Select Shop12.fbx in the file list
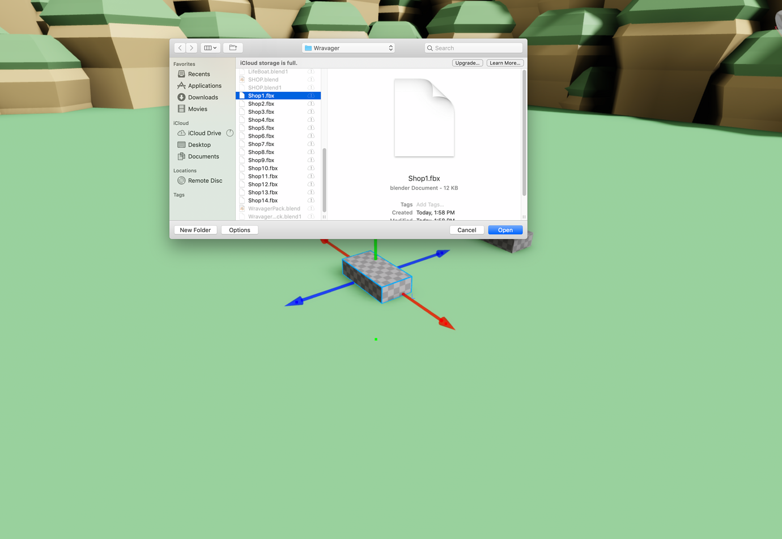 (278, 184)
